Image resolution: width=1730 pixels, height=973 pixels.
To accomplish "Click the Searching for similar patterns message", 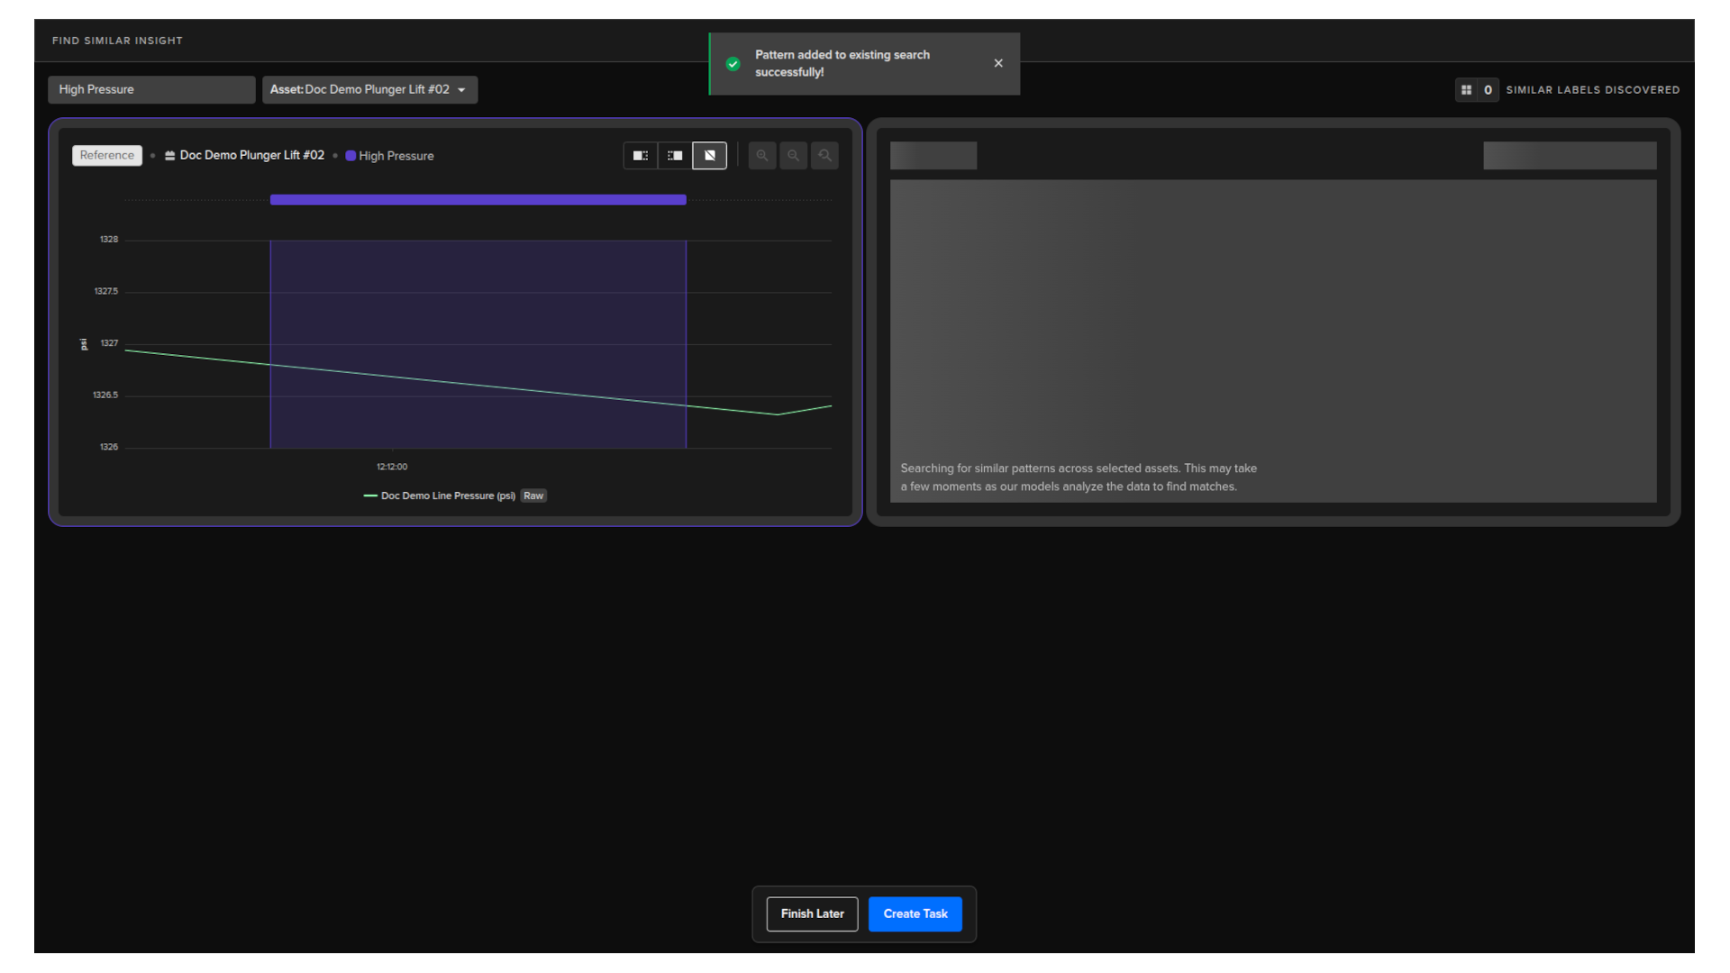I will tap(1079, 477).
